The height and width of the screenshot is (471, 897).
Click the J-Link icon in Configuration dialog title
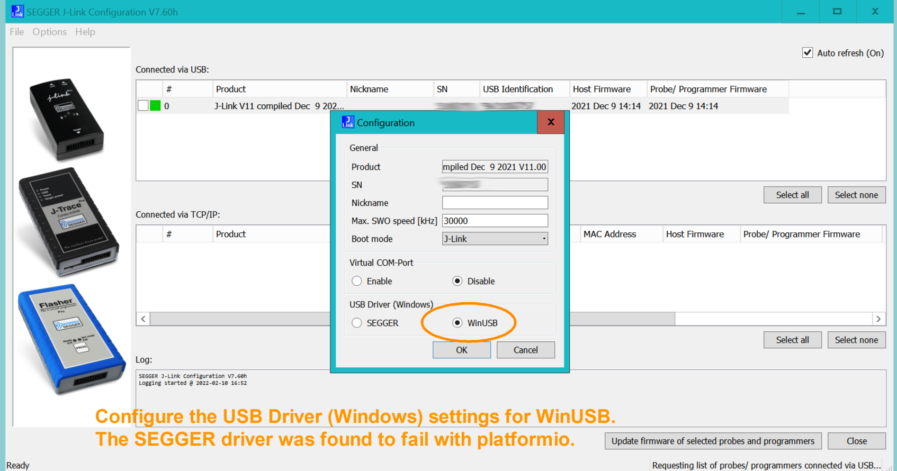348,122
